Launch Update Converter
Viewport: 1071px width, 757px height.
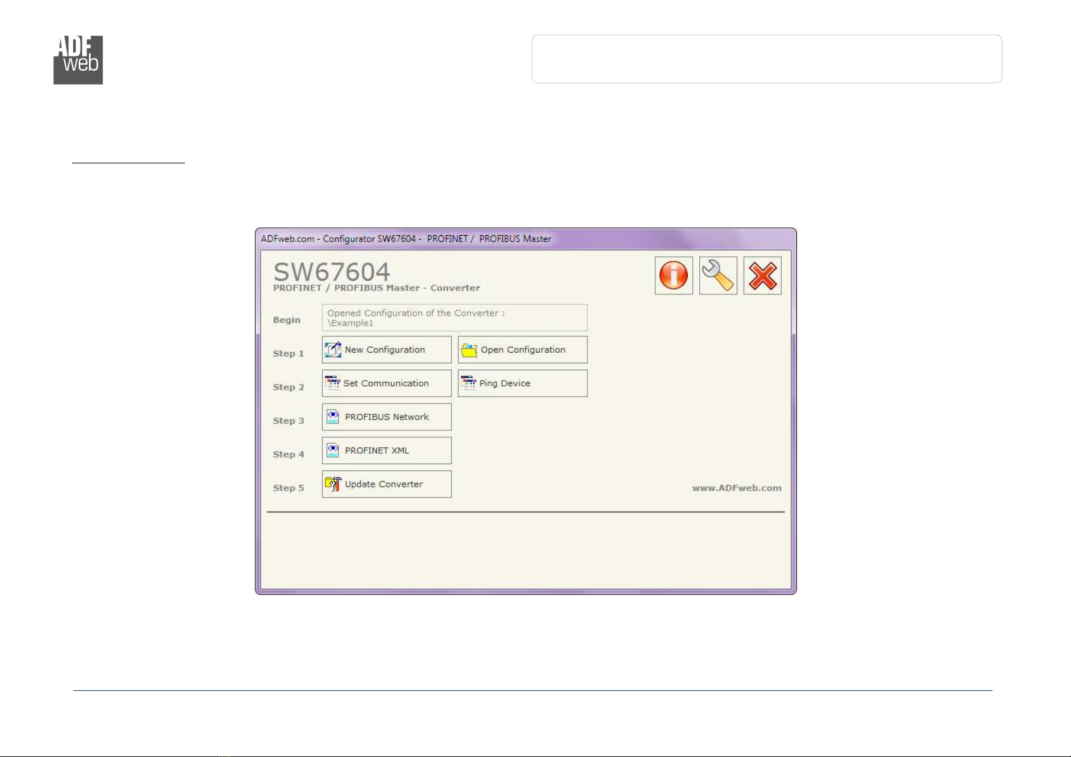(386, 484)
